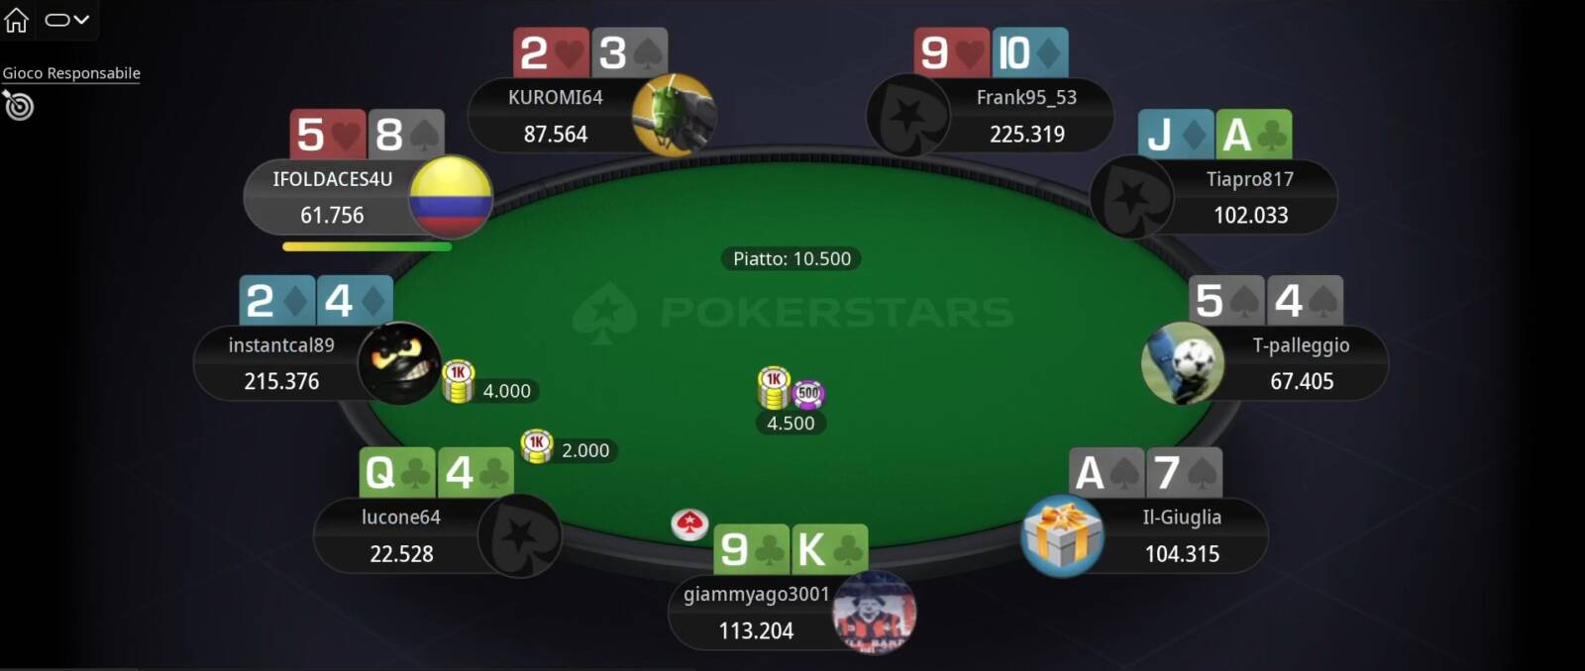The image size is (1585, 671).
Task: Open the Gioco Responsabile link
Action: [71, 73]
